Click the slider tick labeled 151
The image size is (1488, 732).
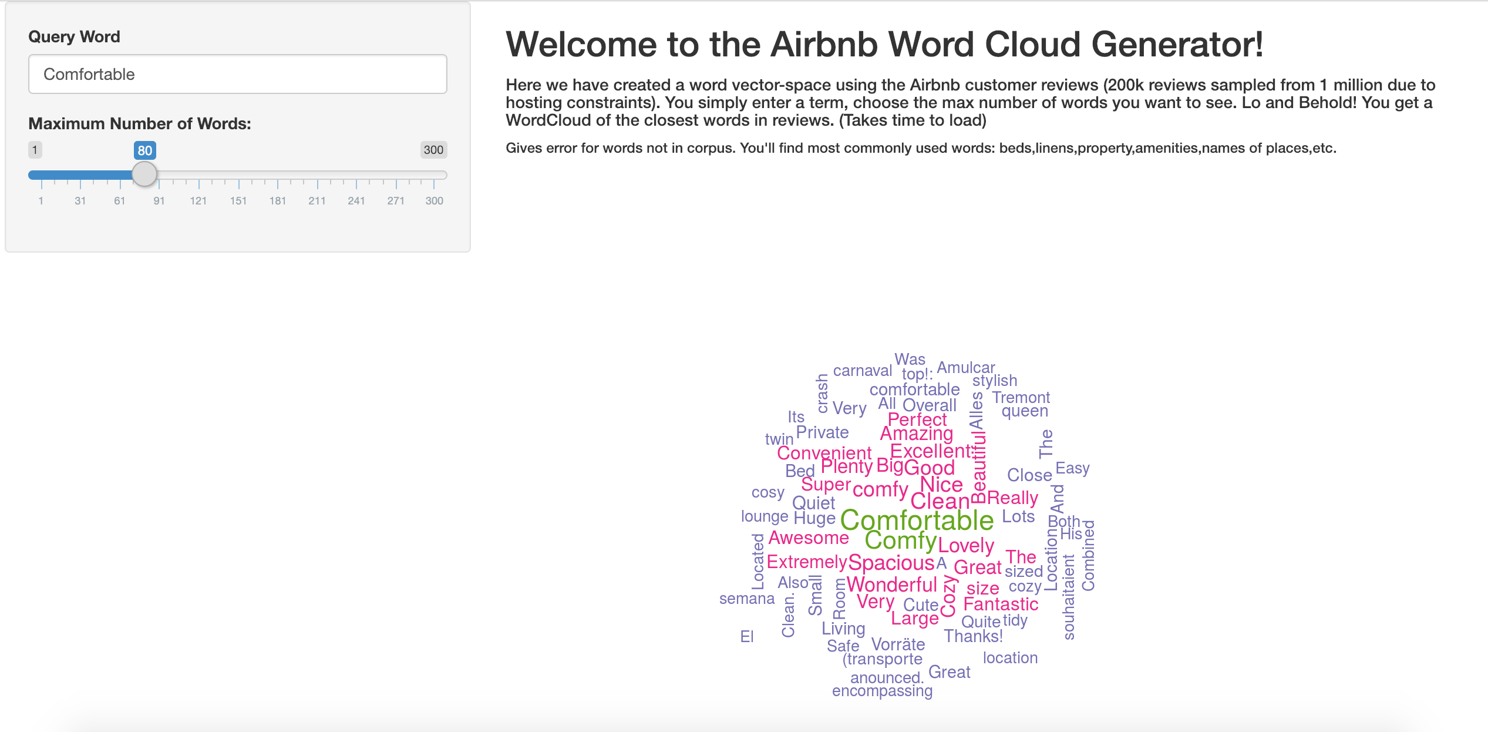238,200
